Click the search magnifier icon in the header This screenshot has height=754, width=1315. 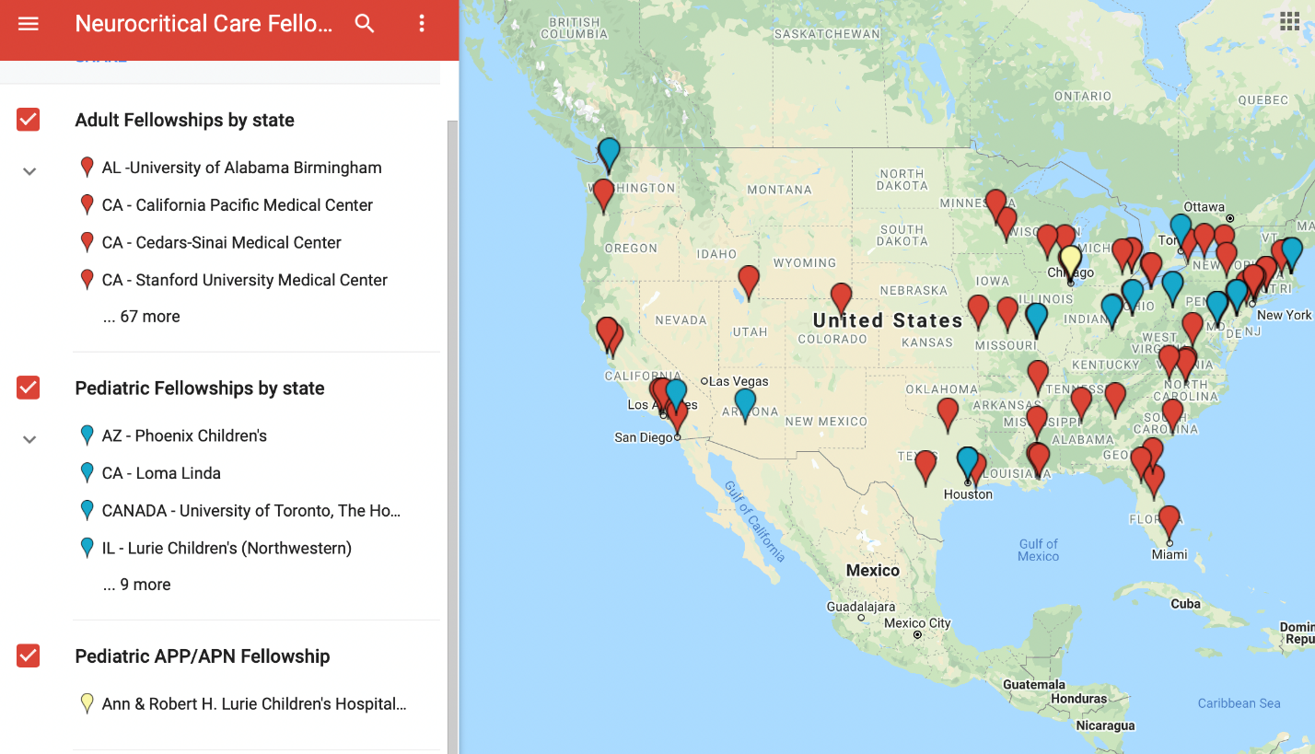[x=365, y=24]
